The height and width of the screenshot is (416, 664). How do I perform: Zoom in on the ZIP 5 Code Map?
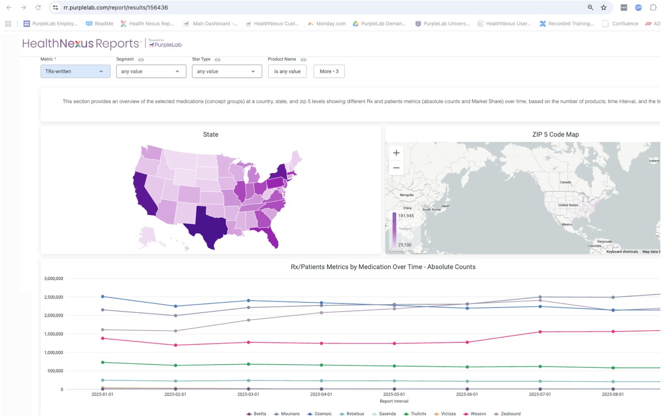[x=396, y=153]
